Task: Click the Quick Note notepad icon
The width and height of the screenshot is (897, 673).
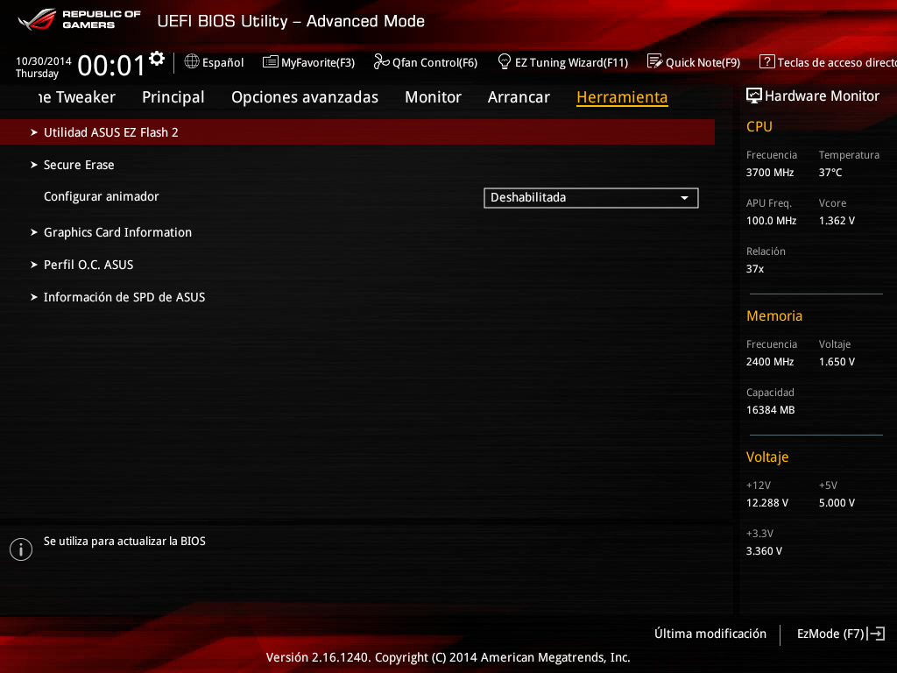Action: tap(654, 62)
